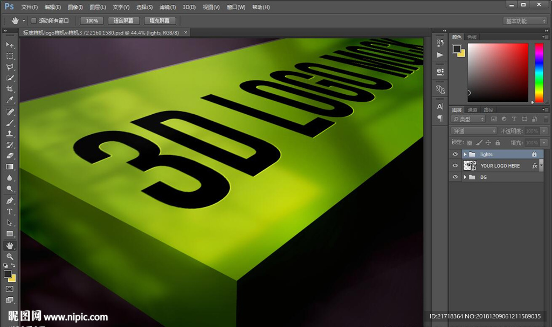552x327 pixels.
Task: Activate the Horizontal Type tool
Action: click(10, 212)
